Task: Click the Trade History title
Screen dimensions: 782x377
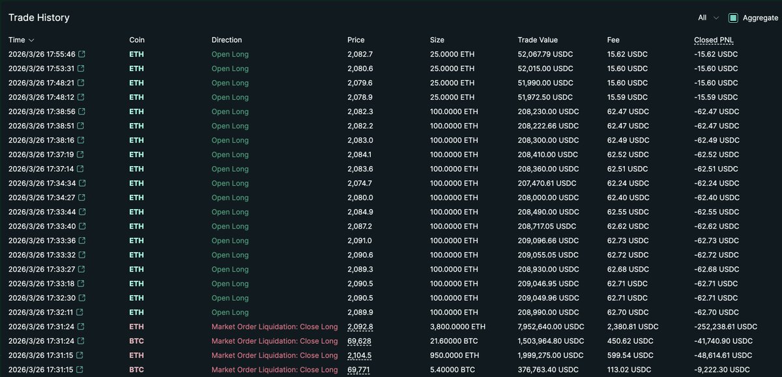Action: click(39, 18)
